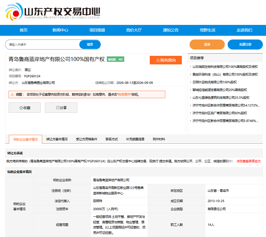
Task: Click the orange 登录 button
Action: coord(207,44)
